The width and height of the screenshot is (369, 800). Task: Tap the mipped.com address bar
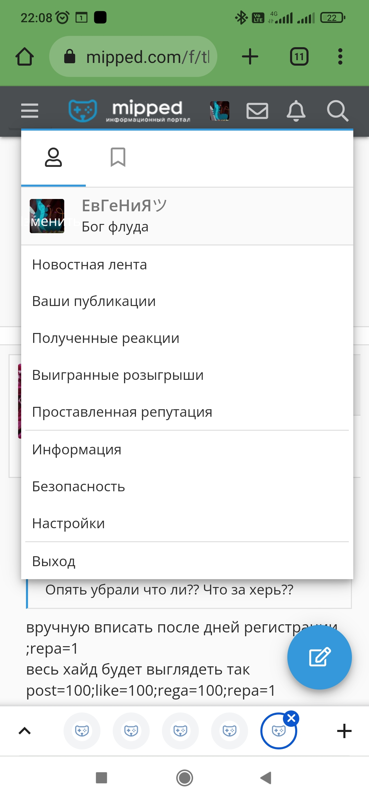tap(133, 57)
